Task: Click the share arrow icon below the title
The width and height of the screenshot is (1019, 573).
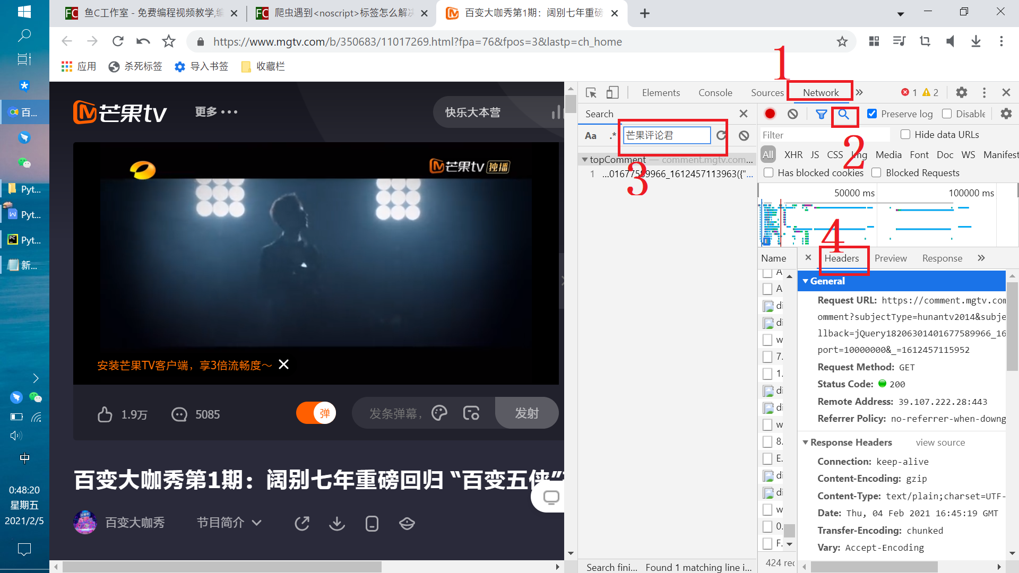Action: [302, 523]
